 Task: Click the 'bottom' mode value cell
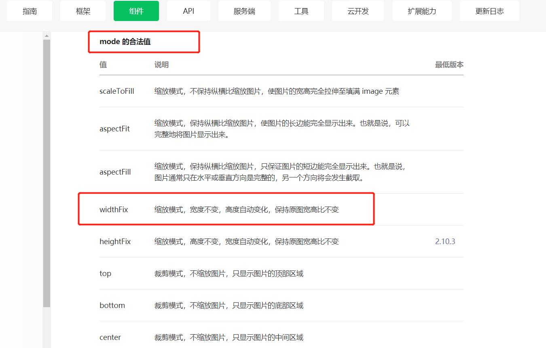(x=112, y=306)
